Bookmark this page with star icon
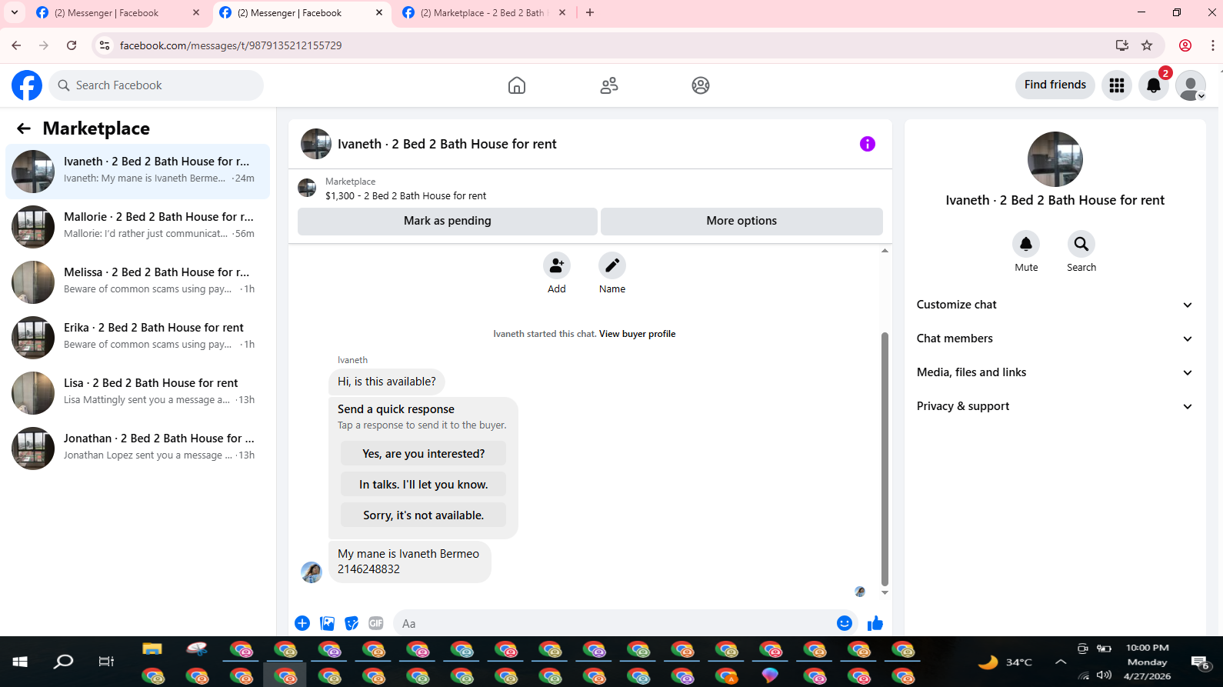This screenshot has height=687, width=1223. click(1147, 45)
